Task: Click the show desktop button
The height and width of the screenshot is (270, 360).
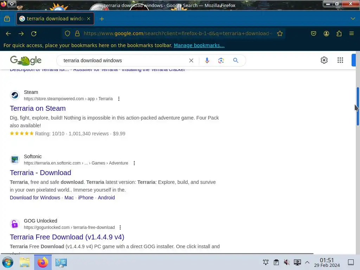Action: click(x=351, y=262)
